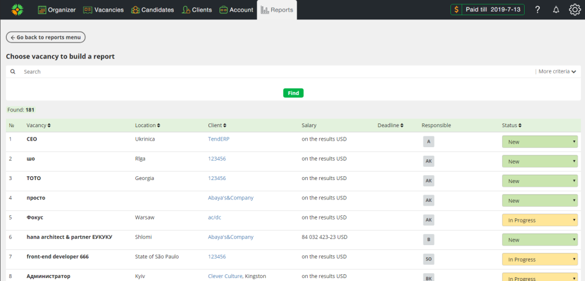585x281 pixels.
Task: Open Clever Culture client link
Action: [x=225, y=276]
